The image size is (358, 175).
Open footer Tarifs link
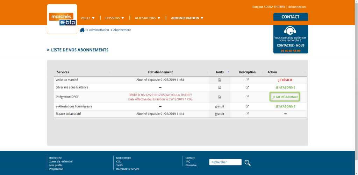tap(120, 165)
